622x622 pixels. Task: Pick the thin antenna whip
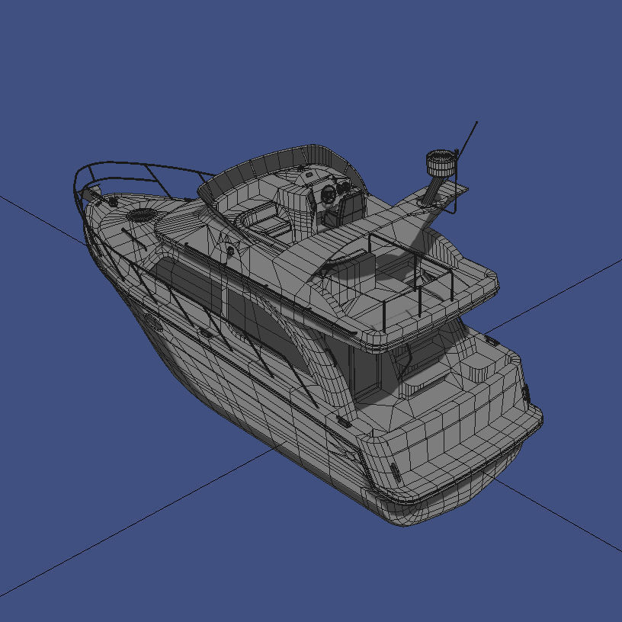[468, 138]
